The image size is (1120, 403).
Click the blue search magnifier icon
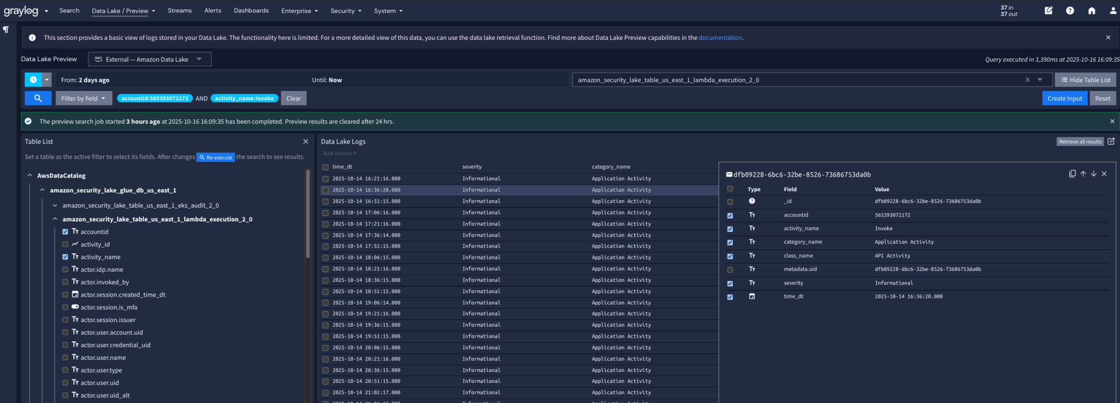click(38, 98)
